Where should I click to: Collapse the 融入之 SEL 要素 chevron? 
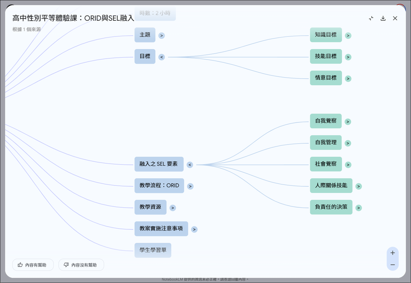pyautogui.click(x=190, y=165)
